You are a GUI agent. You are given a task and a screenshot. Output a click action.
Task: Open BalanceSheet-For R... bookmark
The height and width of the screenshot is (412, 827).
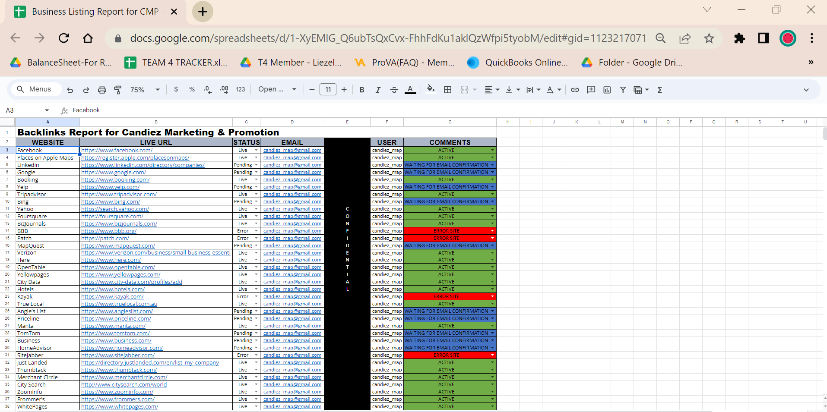[x=61, y=63]
